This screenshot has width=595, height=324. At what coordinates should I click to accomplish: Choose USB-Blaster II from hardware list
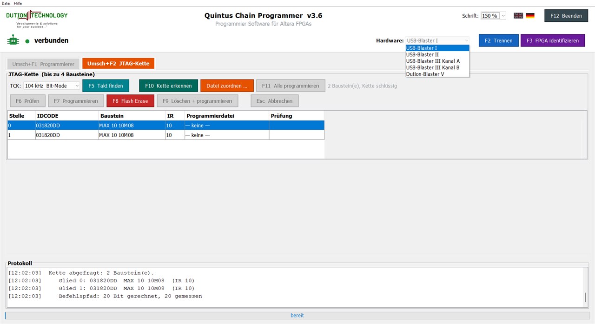click(437, 54)
